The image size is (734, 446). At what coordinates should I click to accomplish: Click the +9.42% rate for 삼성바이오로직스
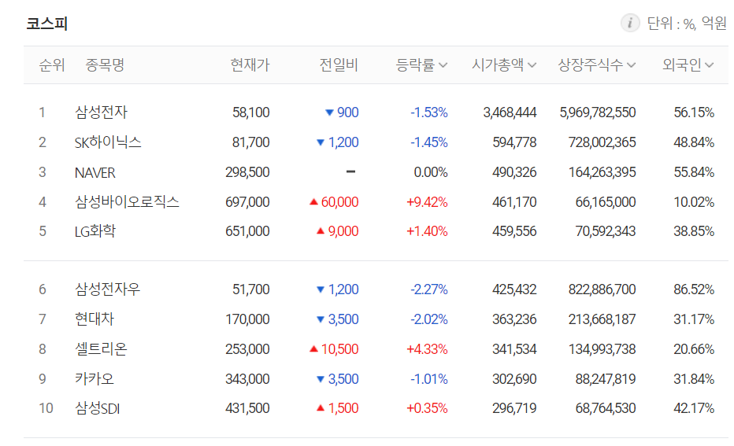(427, 202)
